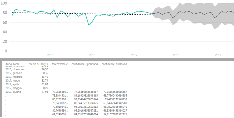234x118 pixels.
Task: Select the 2017, aprile row label
Action: click(12, 84)
